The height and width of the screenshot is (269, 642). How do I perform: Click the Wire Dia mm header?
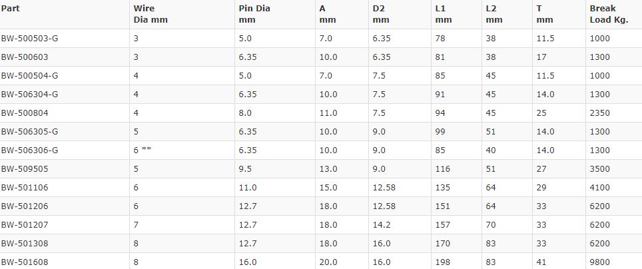[x=151, y=15]
